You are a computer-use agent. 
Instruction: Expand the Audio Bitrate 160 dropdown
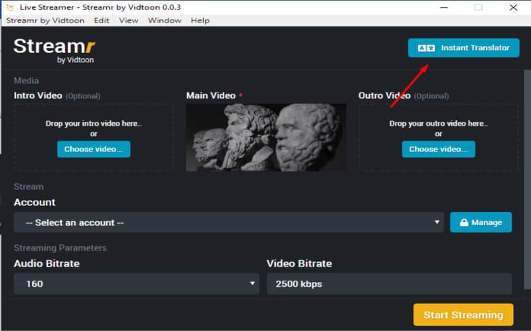click(137, 284)
